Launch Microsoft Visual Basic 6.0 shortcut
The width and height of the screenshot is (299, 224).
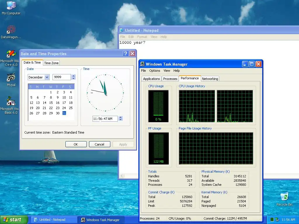click(x=11, y=102)
